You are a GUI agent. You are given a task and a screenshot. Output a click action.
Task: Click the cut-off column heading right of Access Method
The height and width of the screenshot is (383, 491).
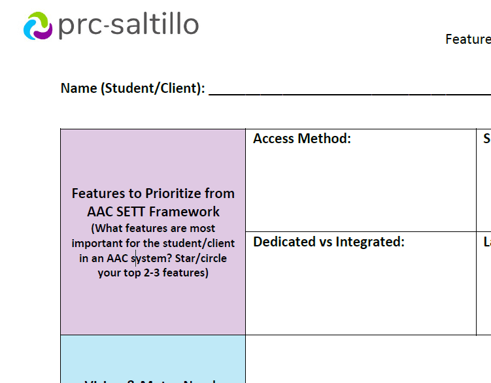point(487,139)
